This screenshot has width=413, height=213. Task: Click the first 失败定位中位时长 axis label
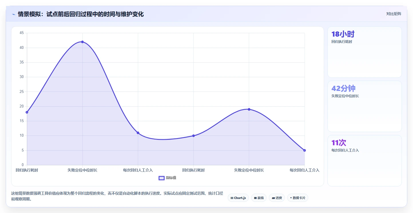click(x=82, y=170)
